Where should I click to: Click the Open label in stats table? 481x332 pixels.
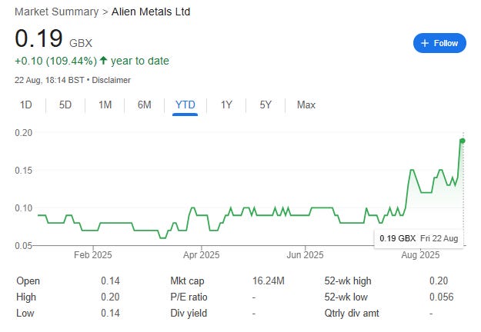pyautogui.click(x=28, y=281)
